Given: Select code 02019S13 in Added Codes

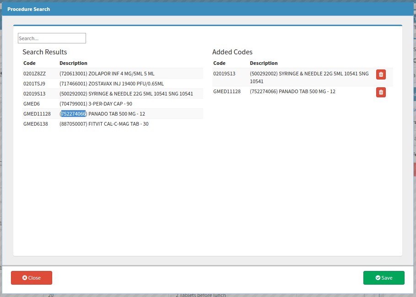Looking at the screenshot, I should 224,74.
